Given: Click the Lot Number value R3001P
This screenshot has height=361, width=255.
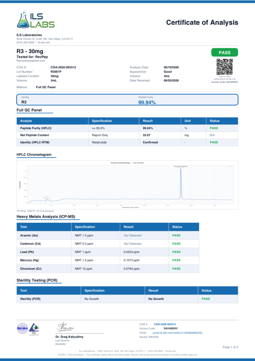Looking at the screenshot, I should coord(56,72).
